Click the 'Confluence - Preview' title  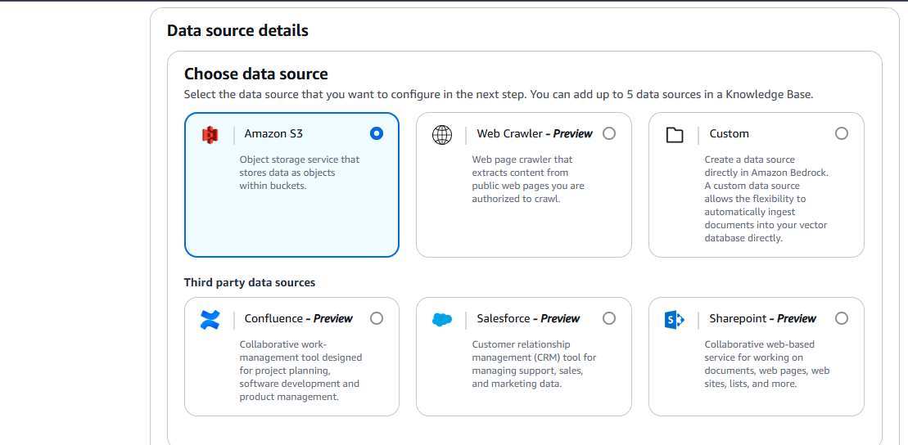pos(298,318)
